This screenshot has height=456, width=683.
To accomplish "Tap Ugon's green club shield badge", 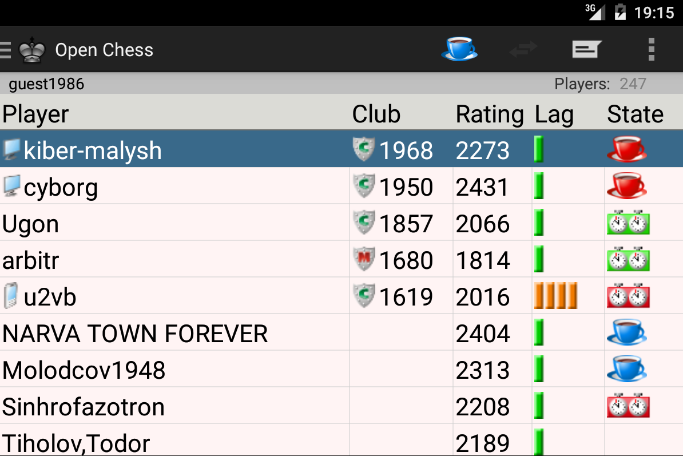I will [364, 222].
